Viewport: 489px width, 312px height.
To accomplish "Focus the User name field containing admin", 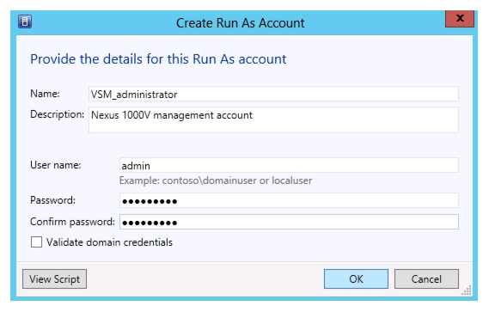I will pos(289,165).
